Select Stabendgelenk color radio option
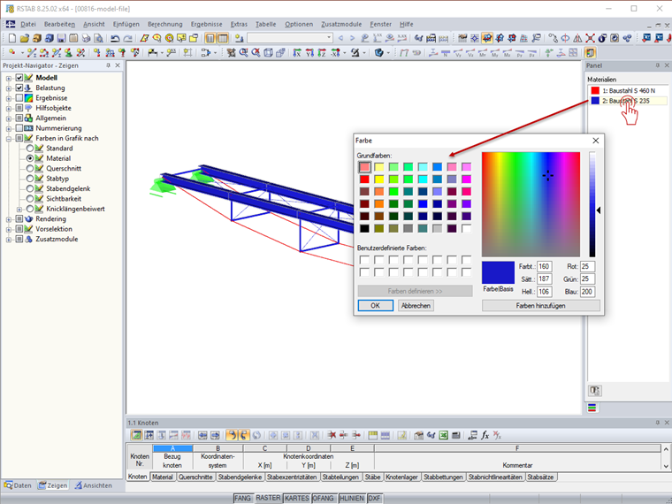 (29, 188)
